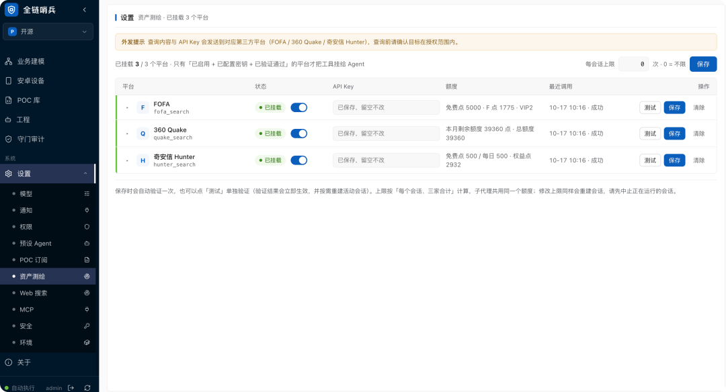The height and width of the screenshot is (392, 726).
Task: Open the 权限 settings page
Action: (x=48, y=227)
